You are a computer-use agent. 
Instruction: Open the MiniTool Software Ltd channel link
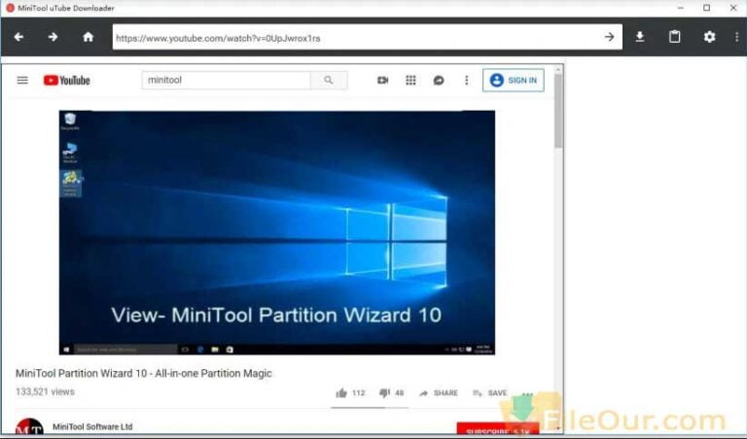(x=92, y=426)
